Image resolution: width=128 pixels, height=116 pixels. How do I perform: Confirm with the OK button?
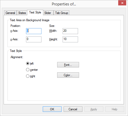coord(52,109)
